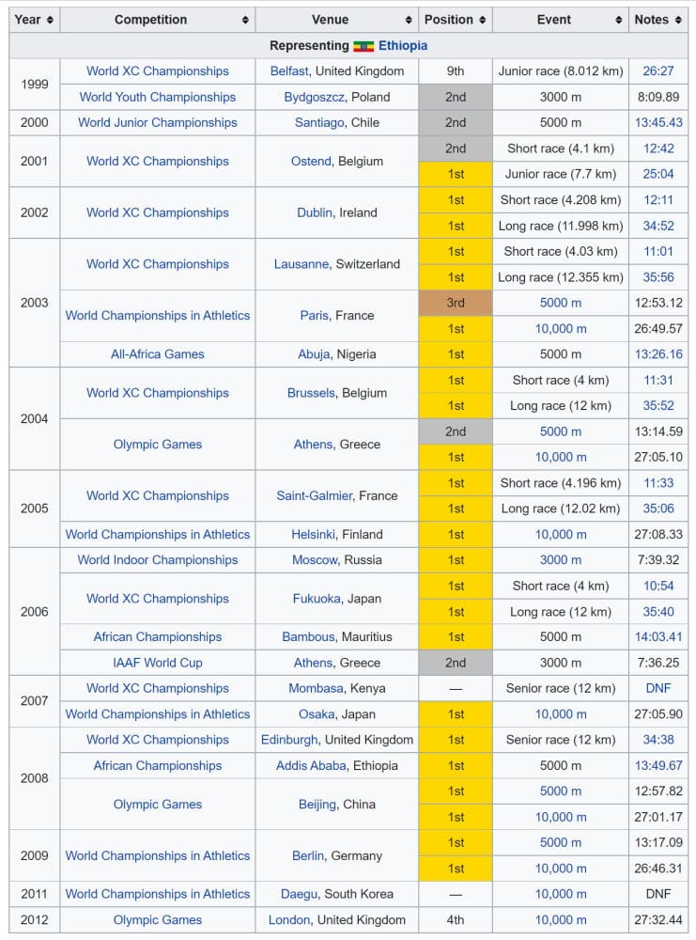
Task: Open the 11:01 notes link
Action: pyautogui.click(x=658, y=252)
